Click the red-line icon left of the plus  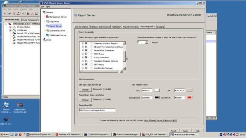point(14,14)
